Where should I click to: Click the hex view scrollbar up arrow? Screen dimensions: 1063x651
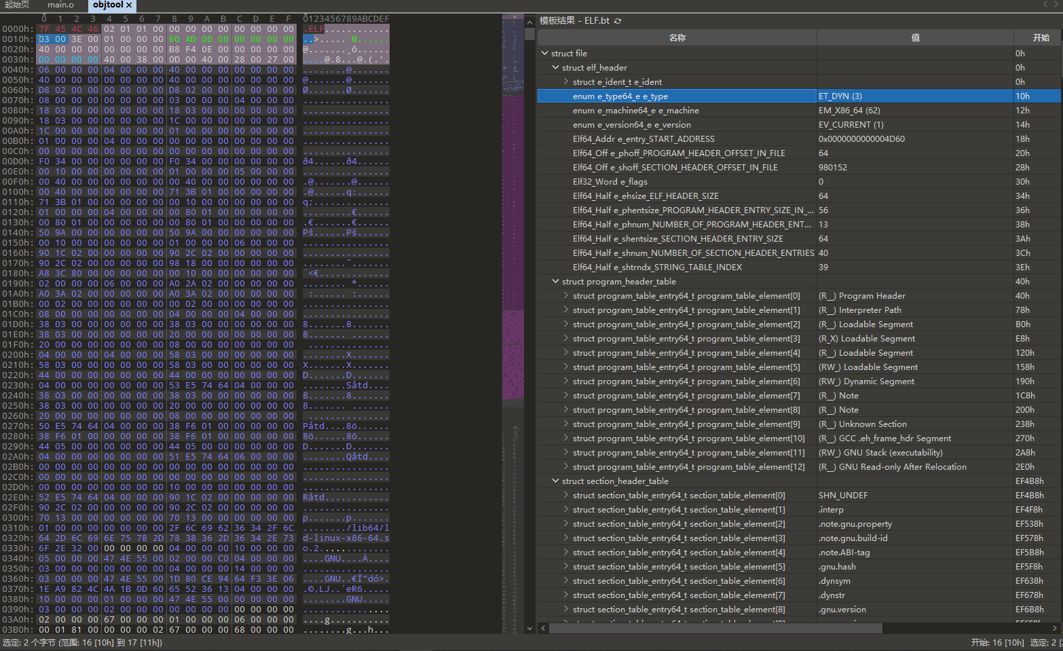coord(529,22)
